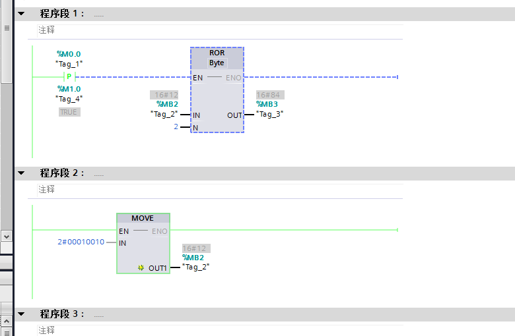Click the 程序段 1 title dots field
515x336 pixels.
[99, 14]
